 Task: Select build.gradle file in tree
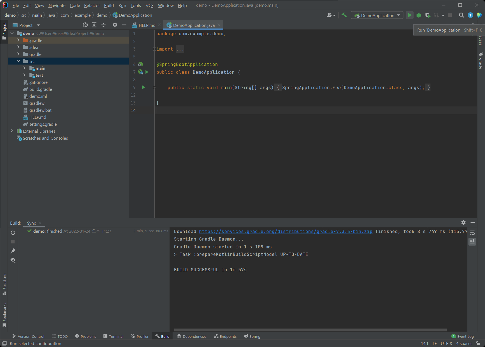[41, 89]
